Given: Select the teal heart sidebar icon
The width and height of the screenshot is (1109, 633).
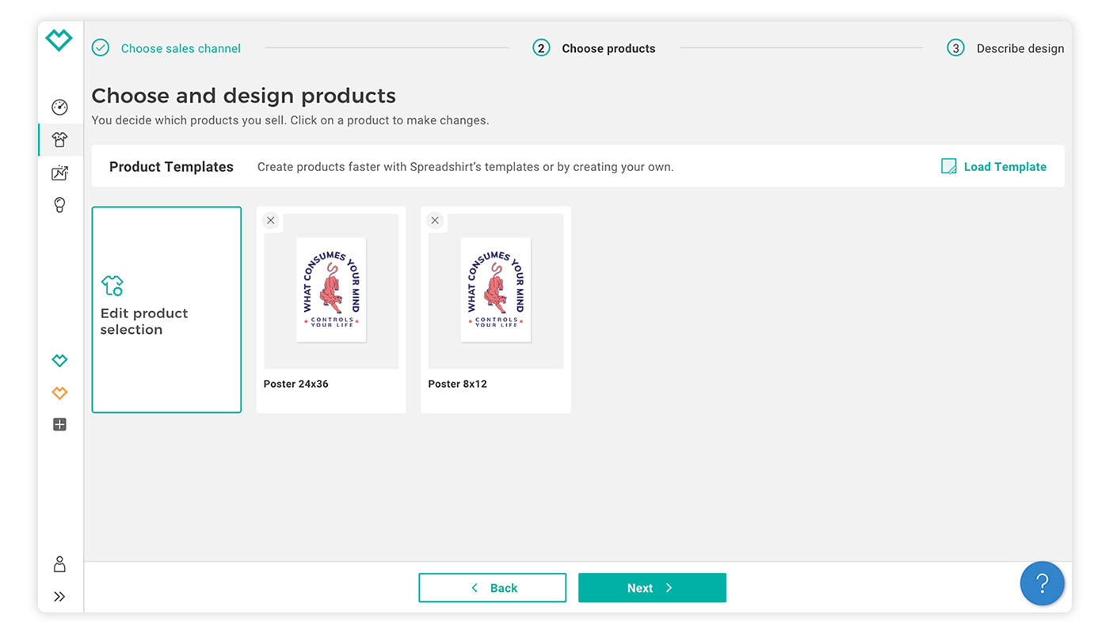Looking at the screenshot, I should (x=59, y=361).
